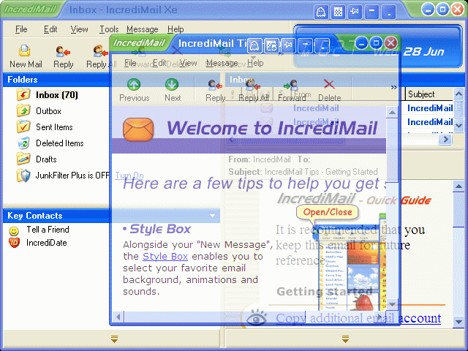The height and width of the screenshot is (351, 468).
Task: Click the Open/Close callout in Quick Guide
Action: [x=328, y=212]
